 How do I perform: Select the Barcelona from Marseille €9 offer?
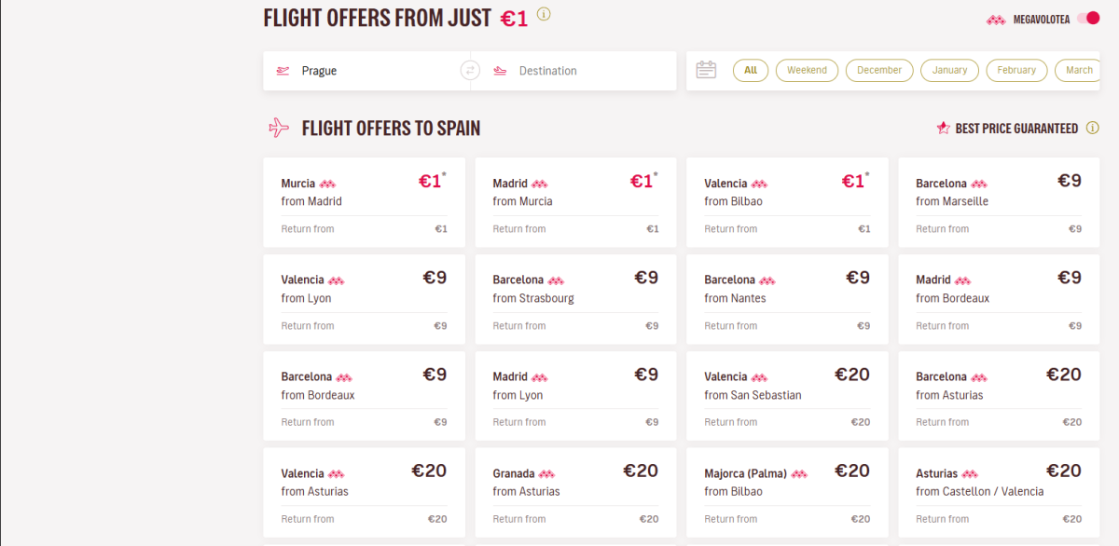click(999, 202)
